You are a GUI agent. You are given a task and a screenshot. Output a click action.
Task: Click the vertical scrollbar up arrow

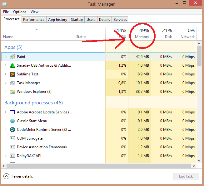coord(199,43)
